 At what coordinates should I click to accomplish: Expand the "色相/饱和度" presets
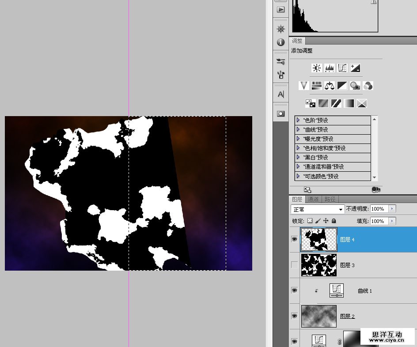(298, 148)
